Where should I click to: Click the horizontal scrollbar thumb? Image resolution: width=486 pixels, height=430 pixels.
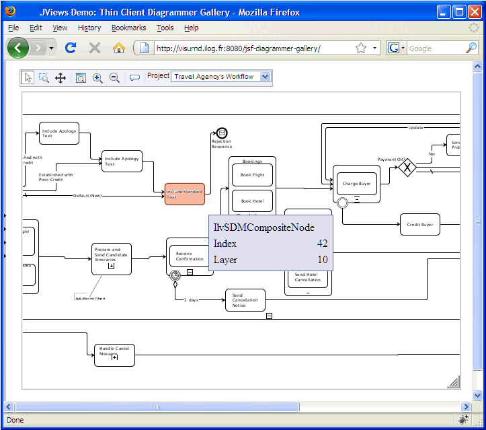[x=157, y=407]
